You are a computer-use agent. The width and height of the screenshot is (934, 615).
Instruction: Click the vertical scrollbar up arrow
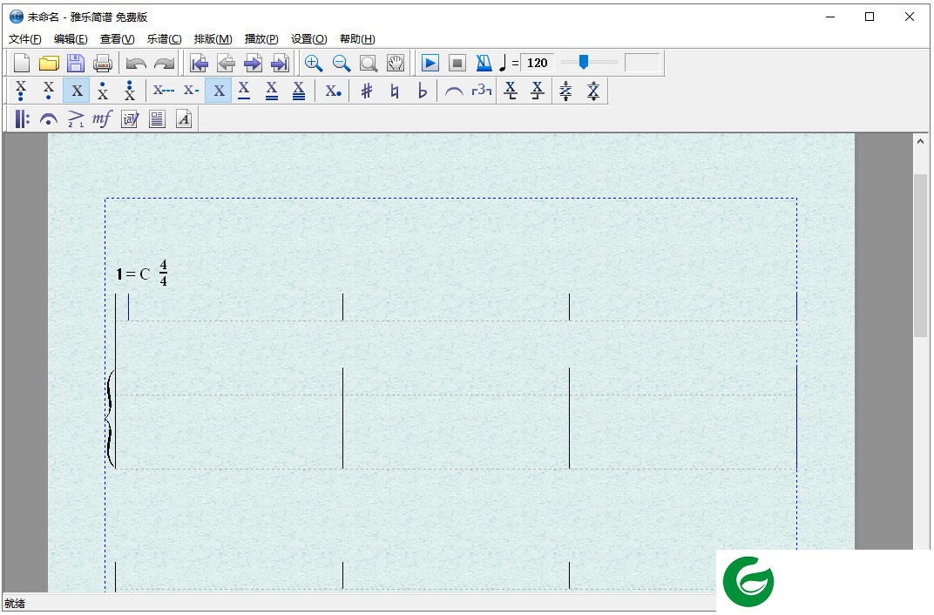(920, 142)
